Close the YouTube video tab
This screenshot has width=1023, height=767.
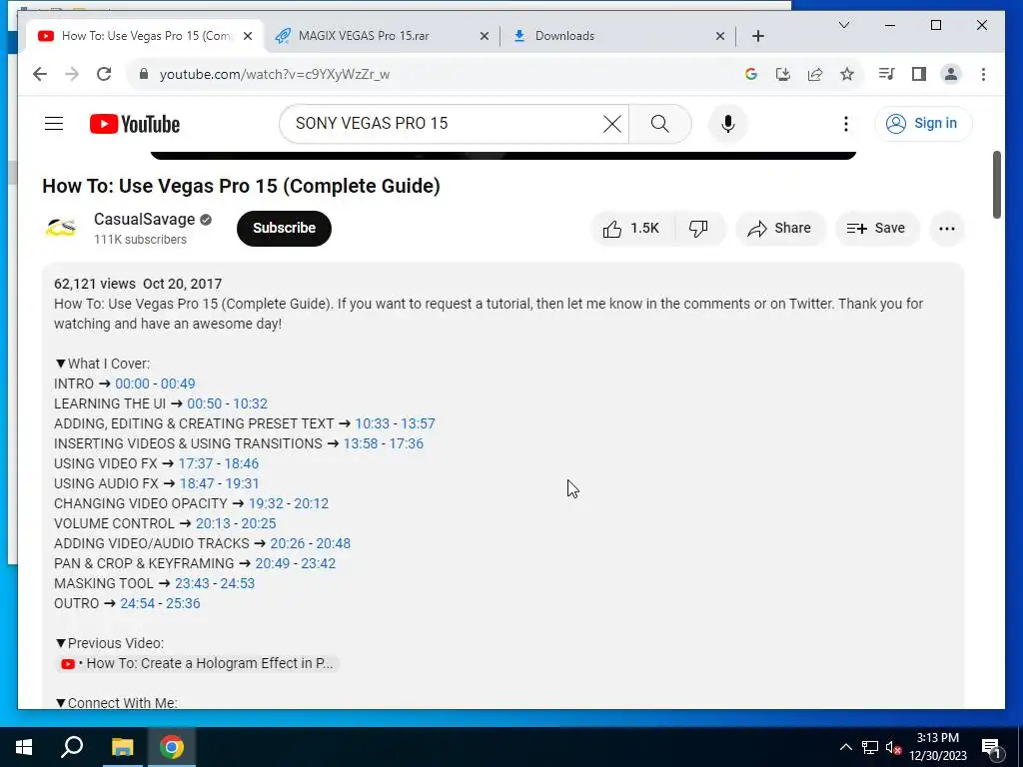tap(248, 36)
